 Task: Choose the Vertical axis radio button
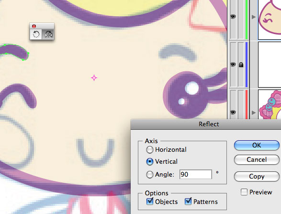pyautogui.click(x=150, y=162)
